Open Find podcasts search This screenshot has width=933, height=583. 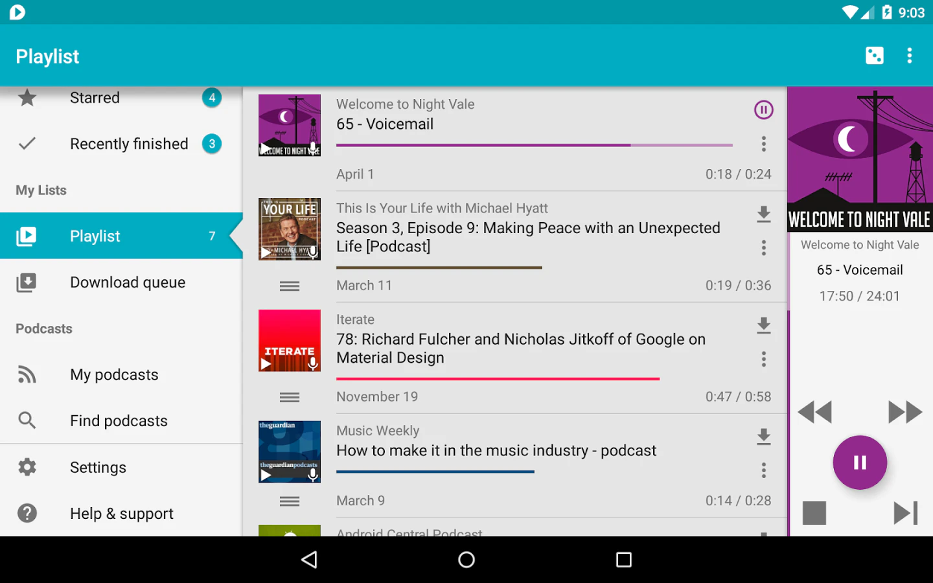[121, 421]
